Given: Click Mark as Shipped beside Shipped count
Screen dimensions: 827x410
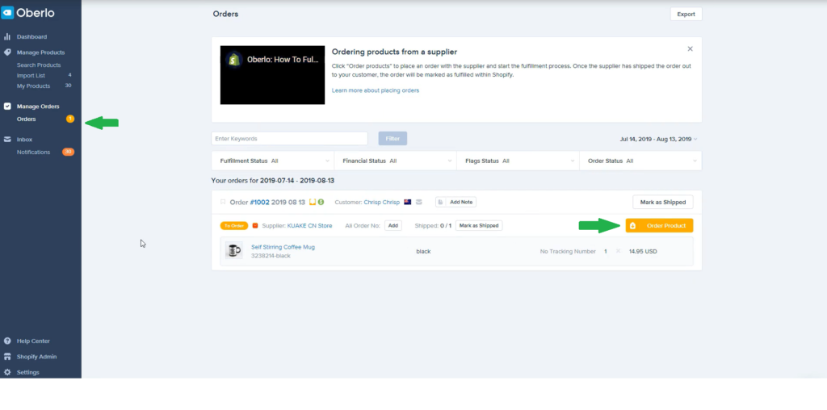Looking at the screenshot, I should tap(479, 225).
